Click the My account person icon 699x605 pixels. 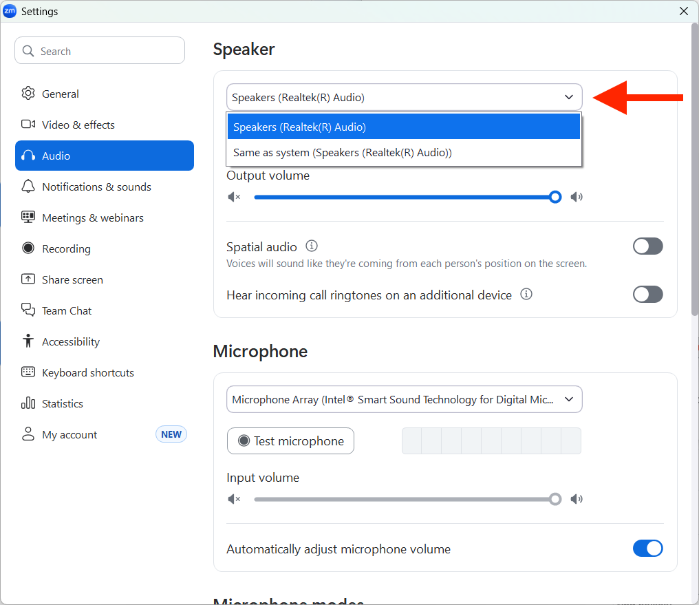pos(28,434)
